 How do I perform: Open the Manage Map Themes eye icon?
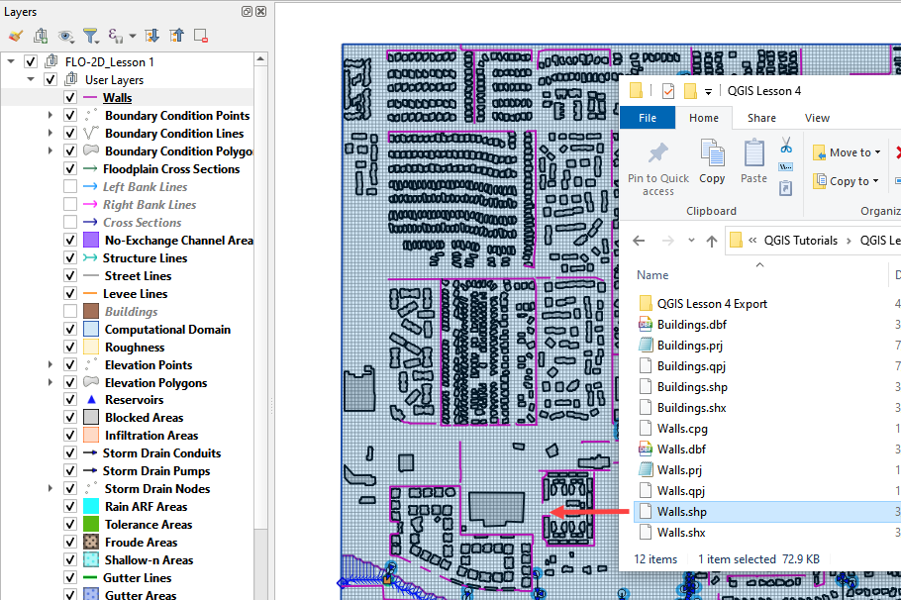coord(66,36)
